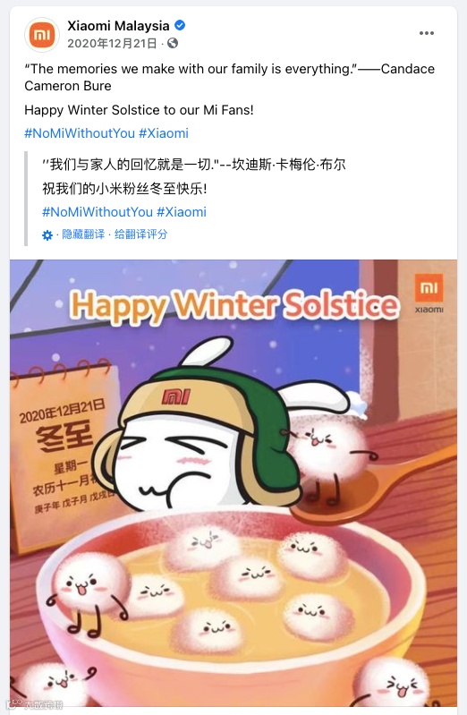Click the Xiaomi Malaysia page name
This screenshot has width=467, height=715.
pyautogui.click(x=119, y=26)
